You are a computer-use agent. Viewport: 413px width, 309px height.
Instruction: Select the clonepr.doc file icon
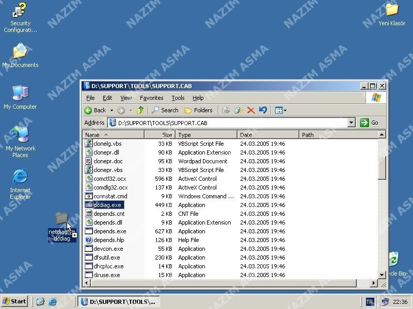89,161
